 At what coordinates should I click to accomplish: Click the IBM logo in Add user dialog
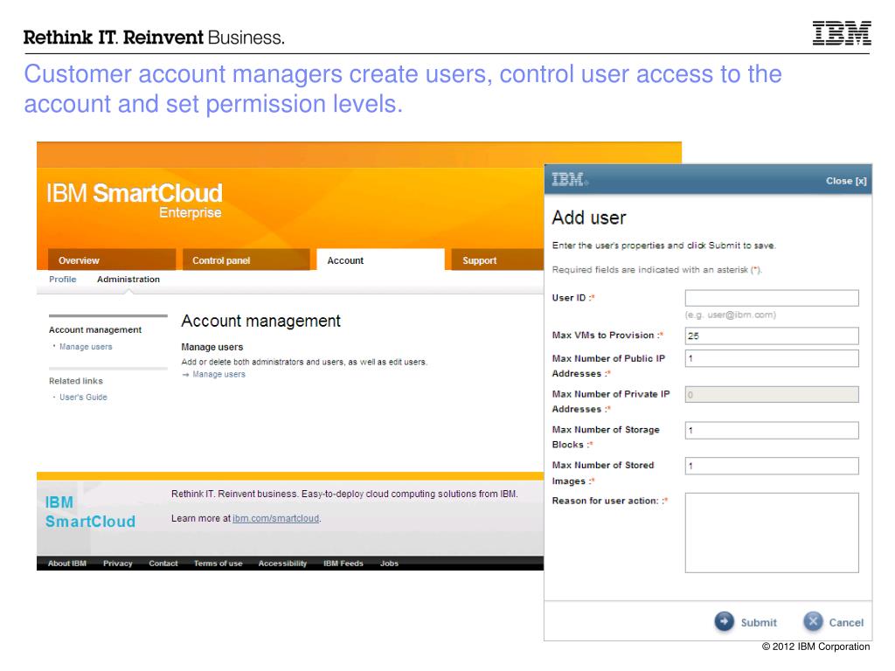569,180
